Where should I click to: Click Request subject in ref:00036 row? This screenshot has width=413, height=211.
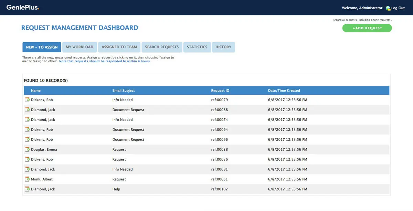click(119, 160)
